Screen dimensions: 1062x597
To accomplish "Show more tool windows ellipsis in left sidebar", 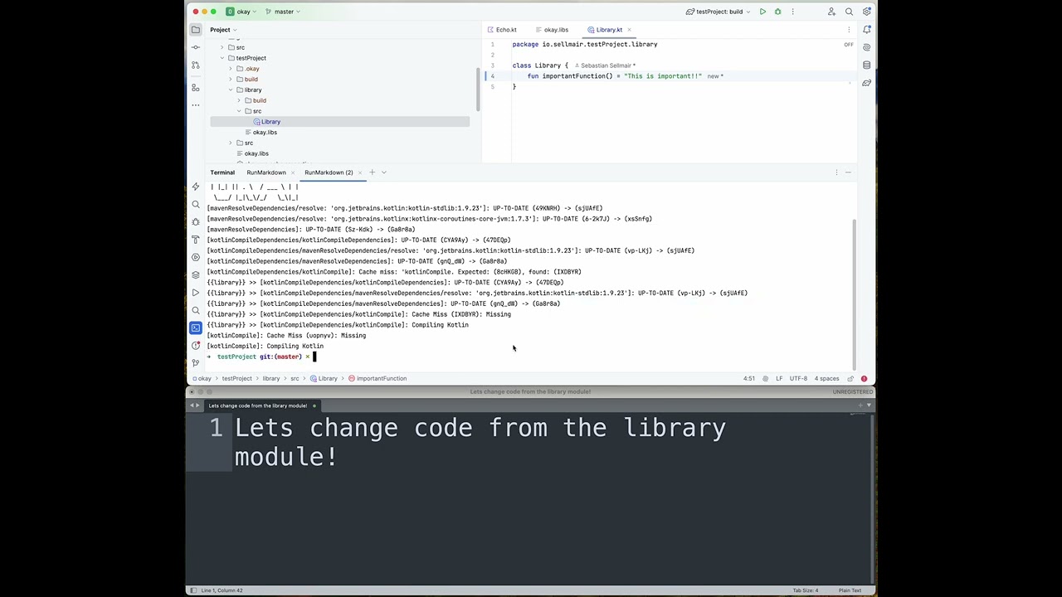I will pos(196,105).
